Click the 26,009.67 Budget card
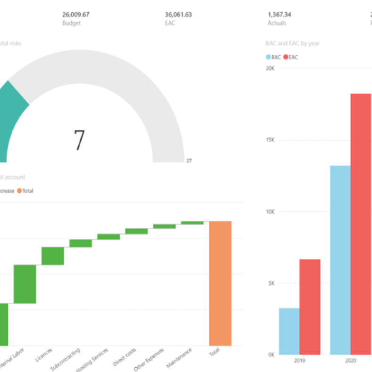 coord(76,18)
